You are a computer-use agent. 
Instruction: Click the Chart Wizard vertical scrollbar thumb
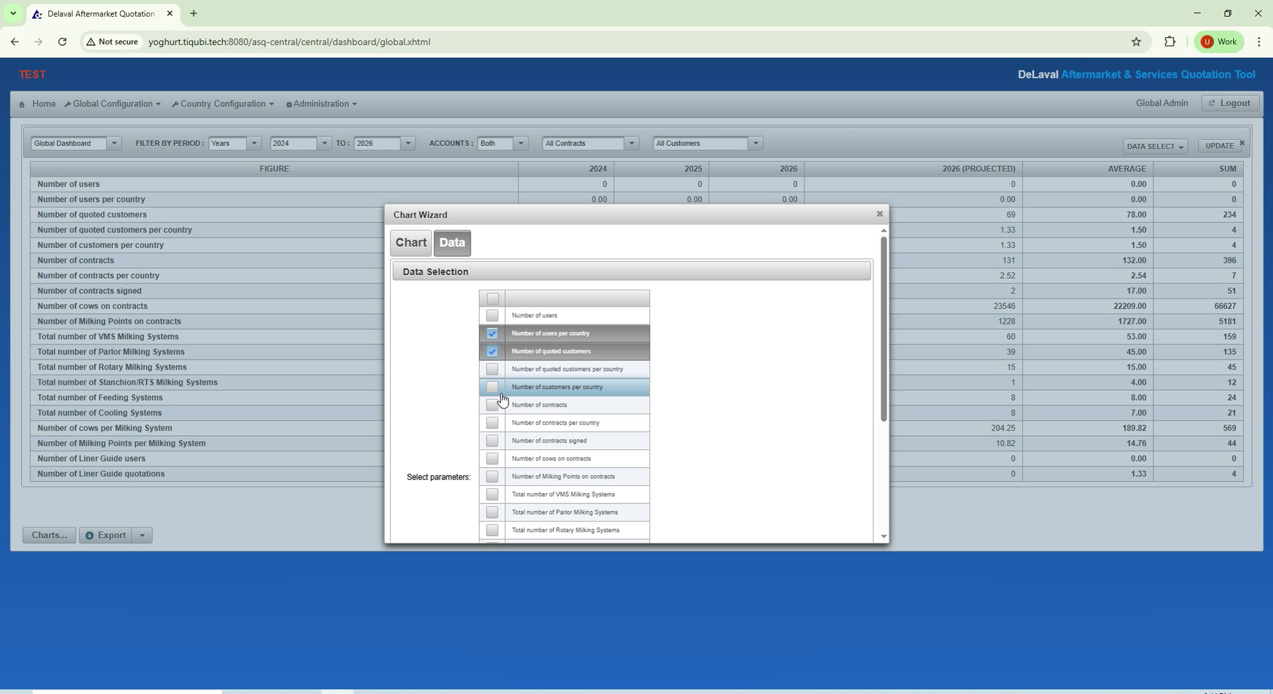click(883, 329)
